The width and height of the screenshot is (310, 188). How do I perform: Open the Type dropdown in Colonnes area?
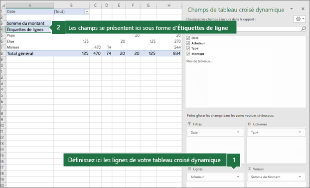300,132
